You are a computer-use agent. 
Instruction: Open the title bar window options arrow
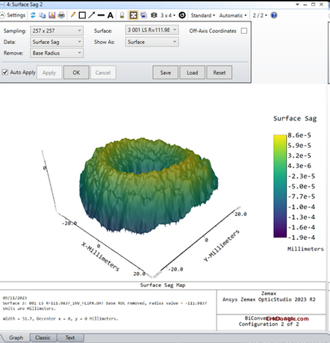[297, 4]
